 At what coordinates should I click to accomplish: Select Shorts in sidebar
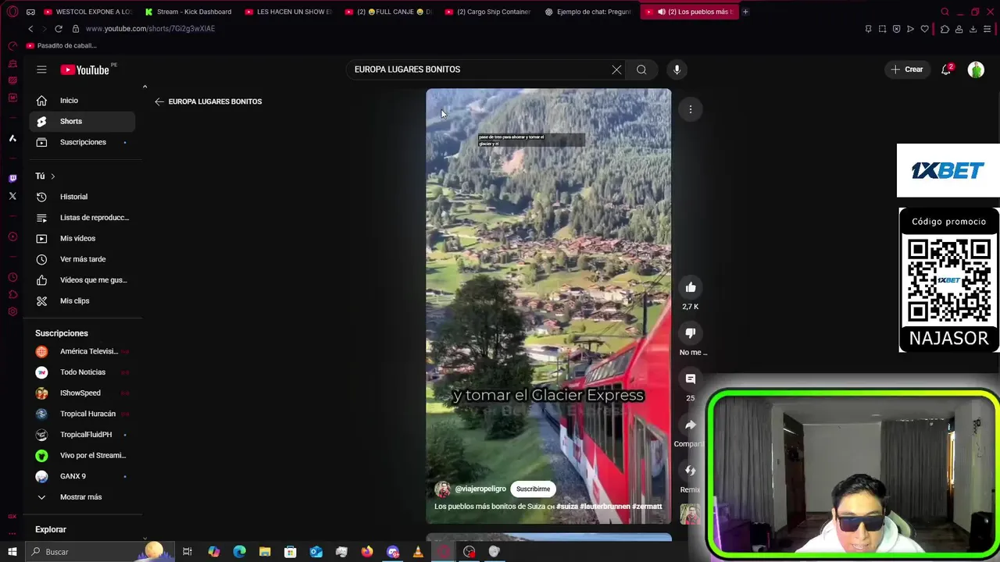pos(82,121)
